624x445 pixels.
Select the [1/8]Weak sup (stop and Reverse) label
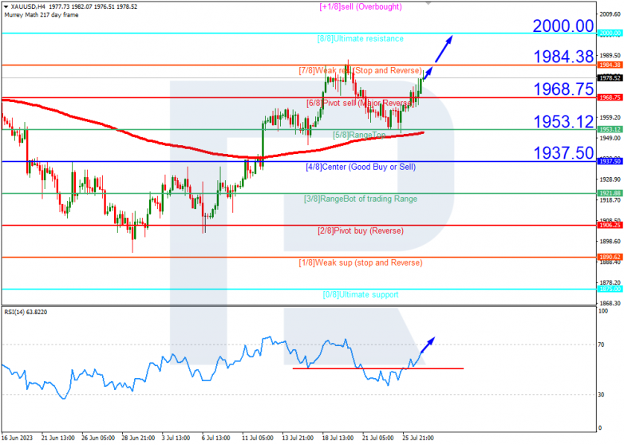pyautogui.click(x=361, y=262)
